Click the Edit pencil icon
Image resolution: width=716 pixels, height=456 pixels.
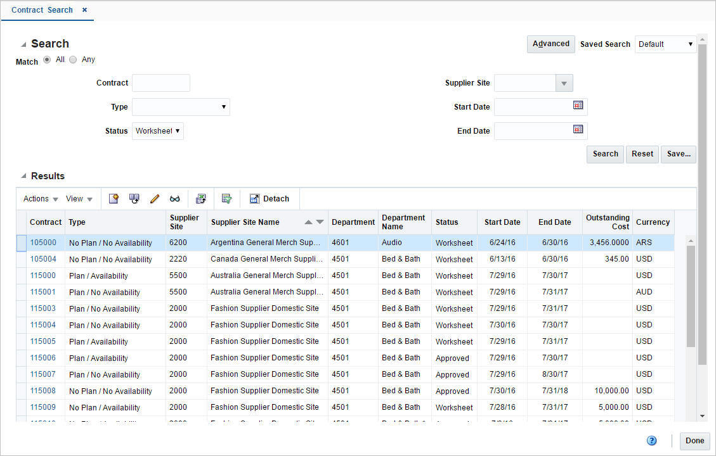(x=155, y=198)
